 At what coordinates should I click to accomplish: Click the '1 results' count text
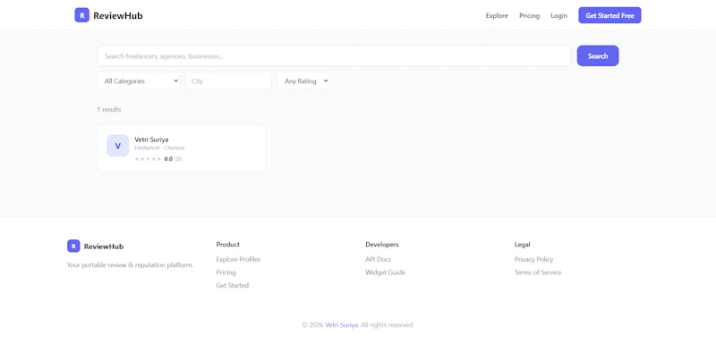click(109, 109)
